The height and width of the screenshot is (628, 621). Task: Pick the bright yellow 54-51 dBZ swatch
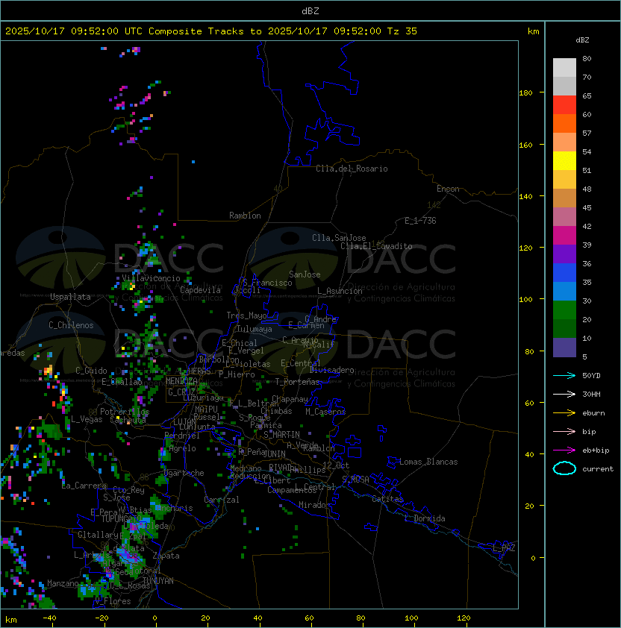point(564,160)
